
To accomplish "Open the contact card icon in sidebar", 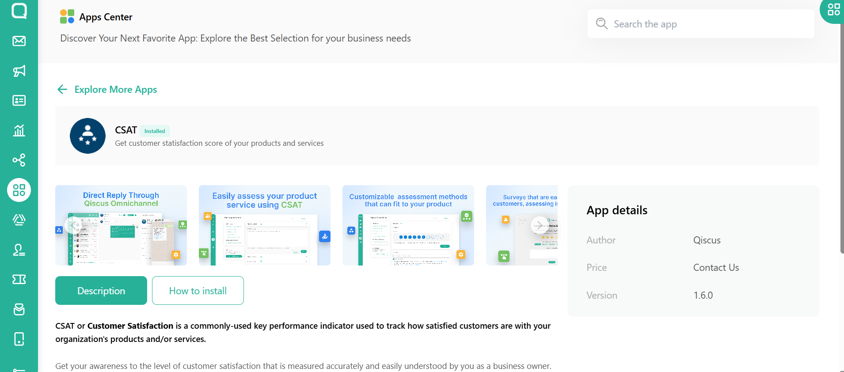I will (x=19, y=101).
